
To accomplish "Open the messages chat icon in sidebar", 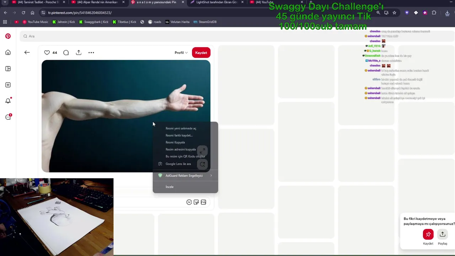I will [8, 117].
